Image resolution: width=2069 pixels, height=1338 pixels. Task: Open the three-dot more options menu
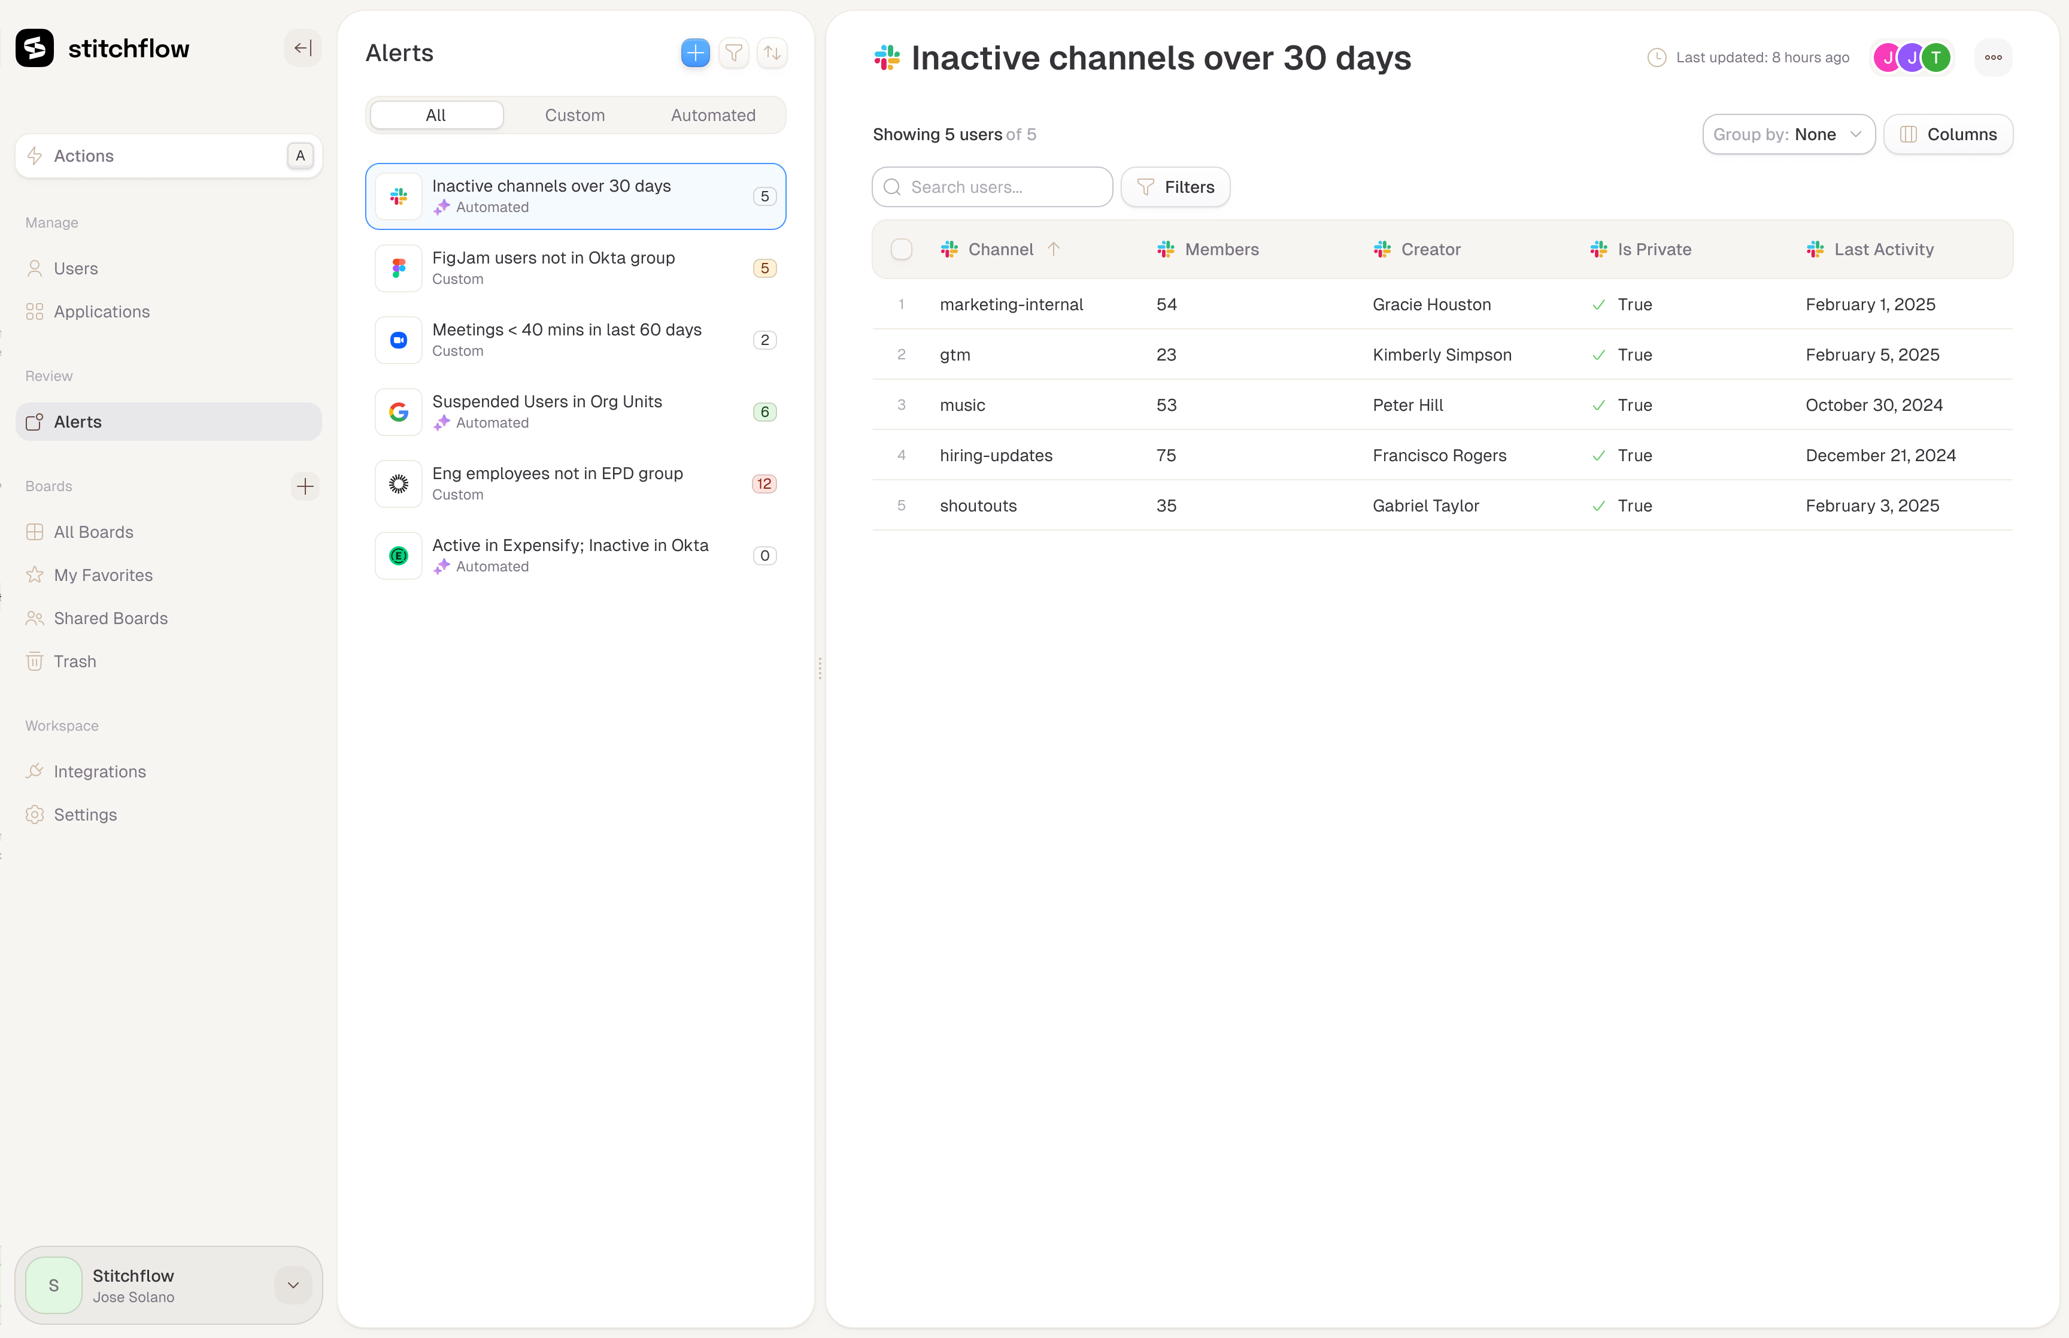pos(1992,57)
